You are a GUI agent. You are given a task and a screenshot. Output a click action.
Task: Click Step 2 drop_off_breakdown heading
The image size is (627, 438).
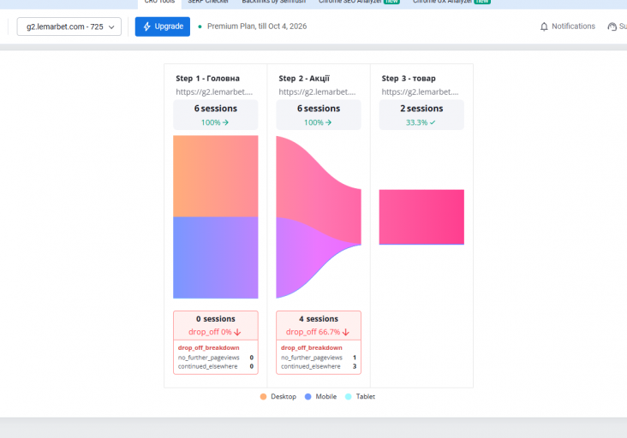(312, 348)
